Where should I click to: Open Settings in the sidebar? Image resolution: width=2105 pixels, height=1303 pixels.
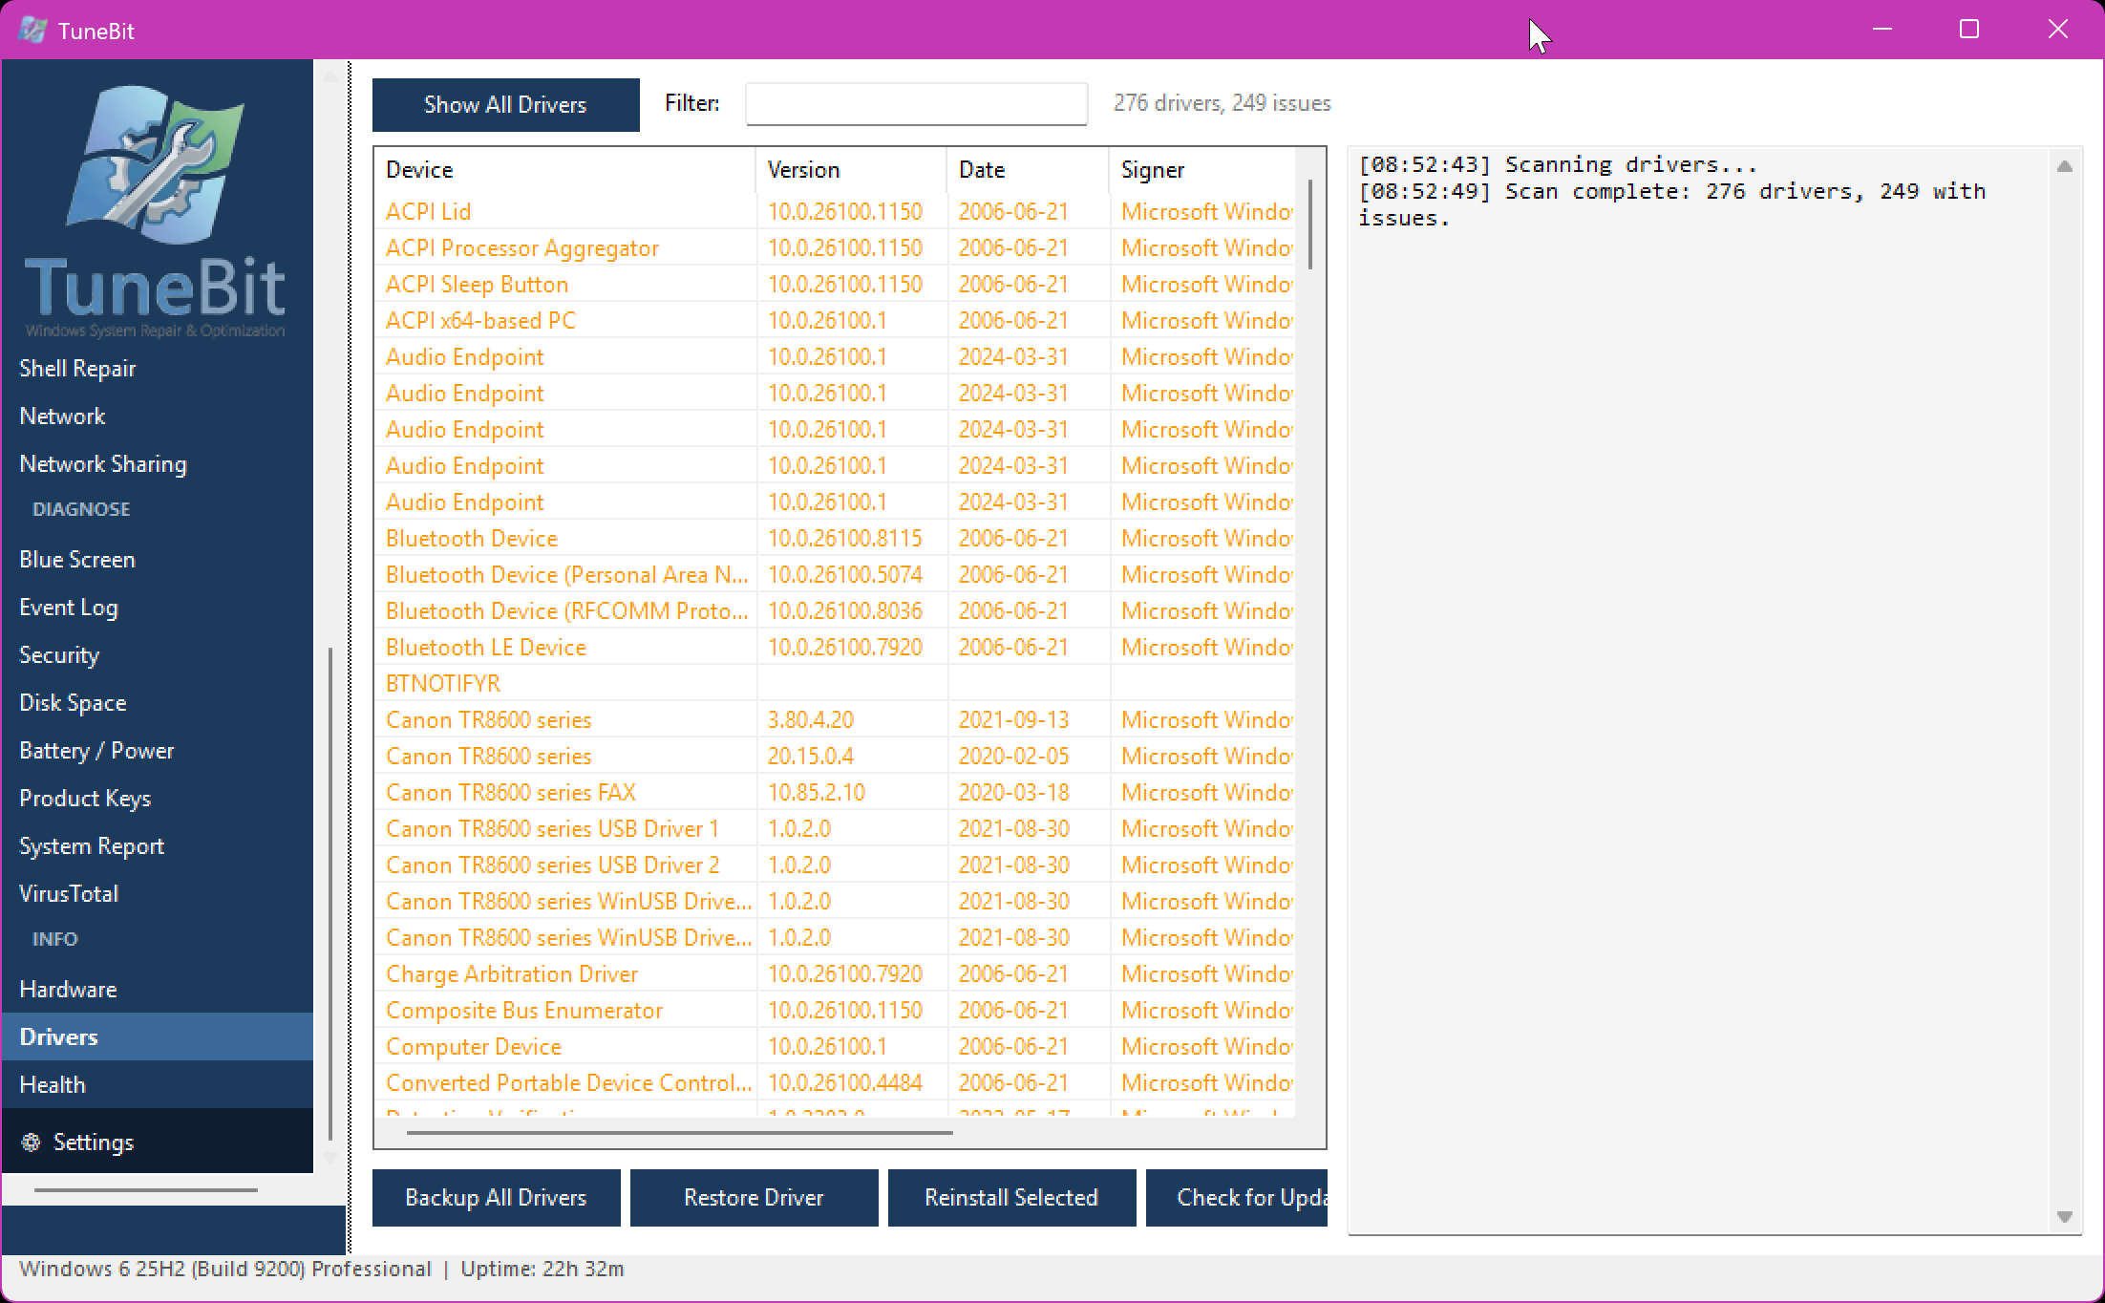(x=158, y=1142)
